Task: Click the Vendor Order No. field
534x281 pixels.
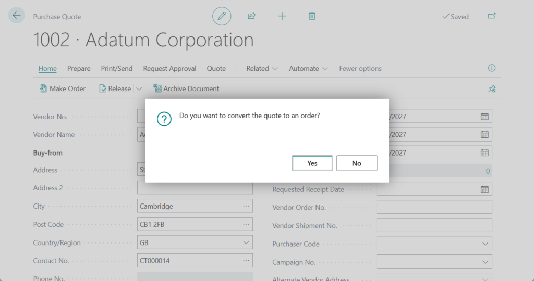Action: [x=434, y=208]
